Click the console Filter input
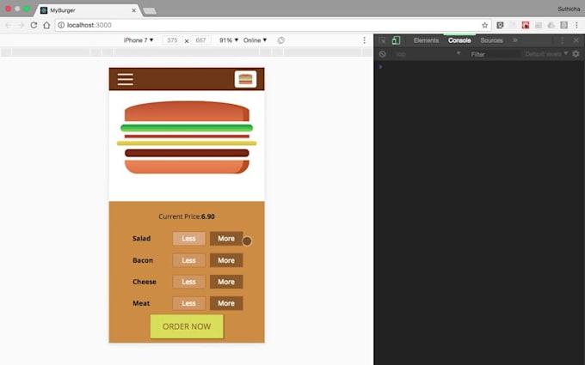Screen dimensions: 585x365 [x=495, y=54]
